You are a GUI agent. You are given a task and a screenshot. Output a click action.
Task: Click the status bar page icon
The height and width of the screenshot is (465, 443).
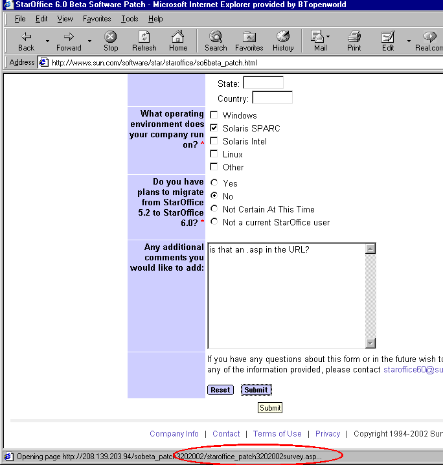coord(8,457)
